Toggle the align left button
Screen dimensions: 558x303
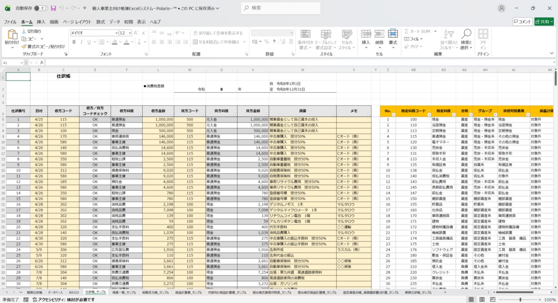click(x=154, y=42)
